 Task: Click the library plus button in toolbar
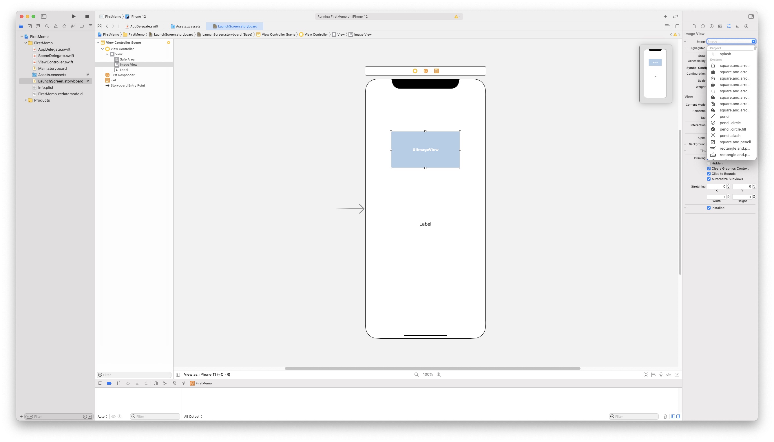click(665, 16)
